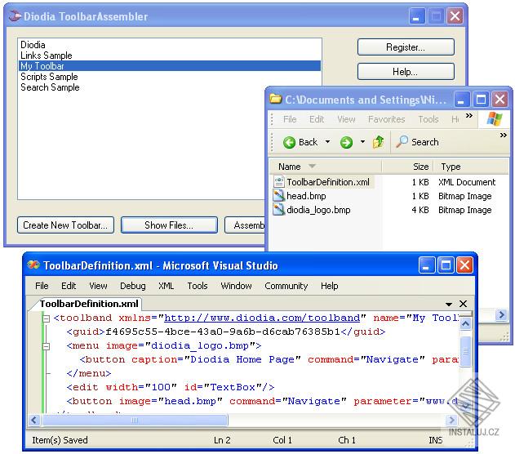Image resolution: width=515 pixels, height=454 pixels.
Task: Click vertical scrollbar thumb in Visual Studio editor
Action: [x=465, y=350]
